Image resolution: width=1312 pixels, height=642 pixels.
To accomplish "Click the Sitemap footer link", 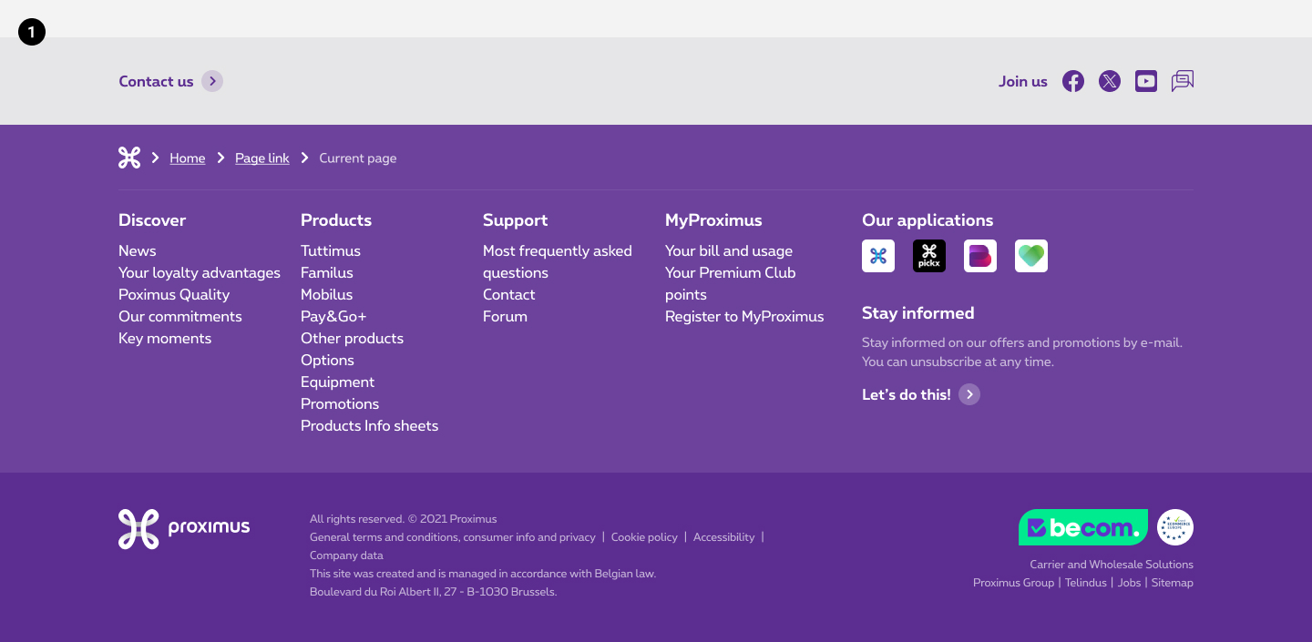I will click(x=1172, y=583).
